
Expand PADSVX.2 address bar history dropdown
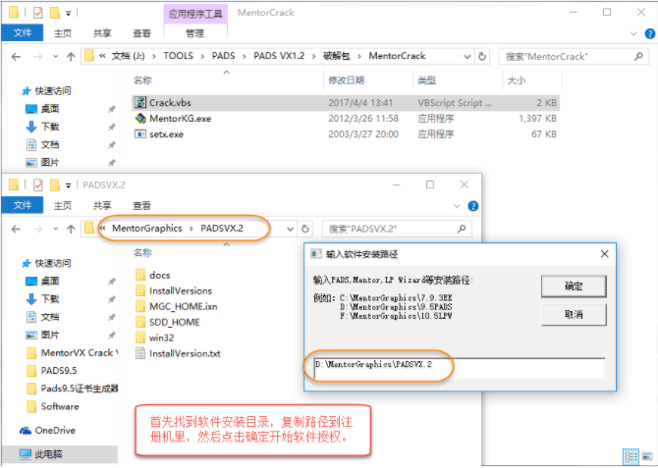tap(290, 229)
